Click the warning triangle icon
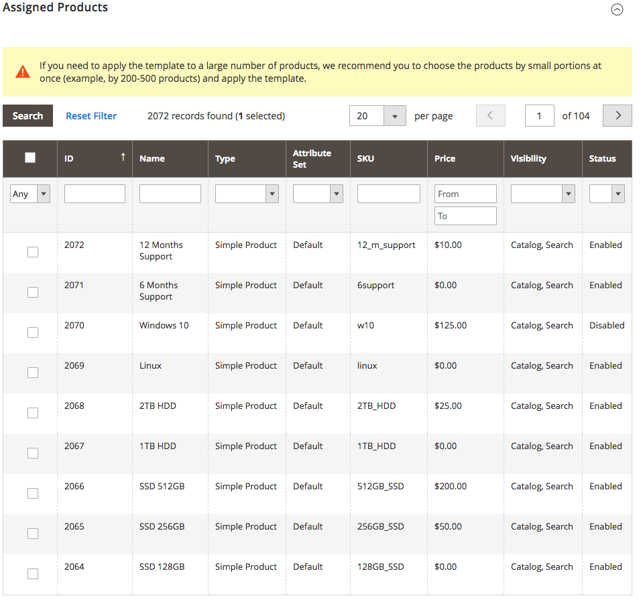Image resolution: width=643 pixels, height=604 pixels. pos(23,72)
